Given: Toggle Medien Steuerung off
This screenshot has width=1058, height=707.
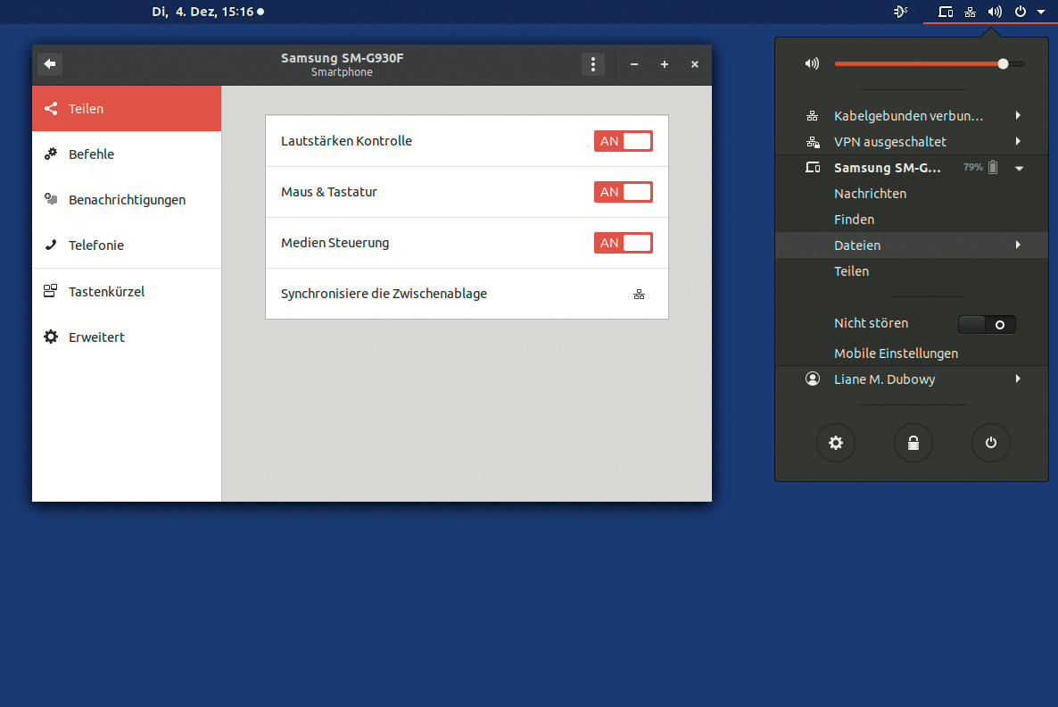Looking at the screenshot, I should click(x=624, y=243).
